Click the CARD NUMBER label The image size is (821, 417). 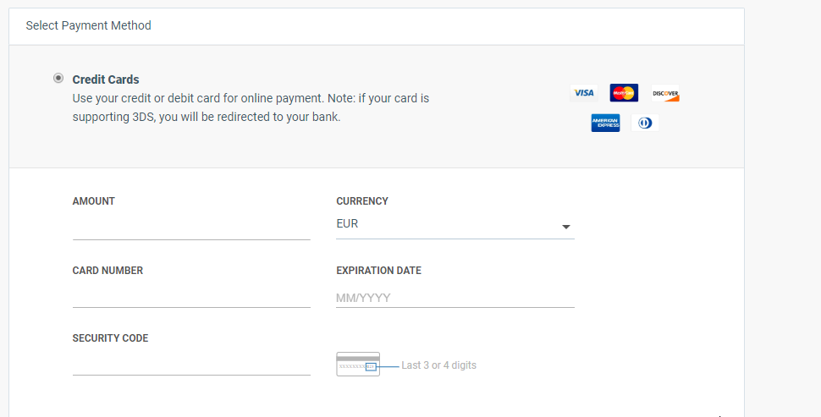tap(107, 271)
